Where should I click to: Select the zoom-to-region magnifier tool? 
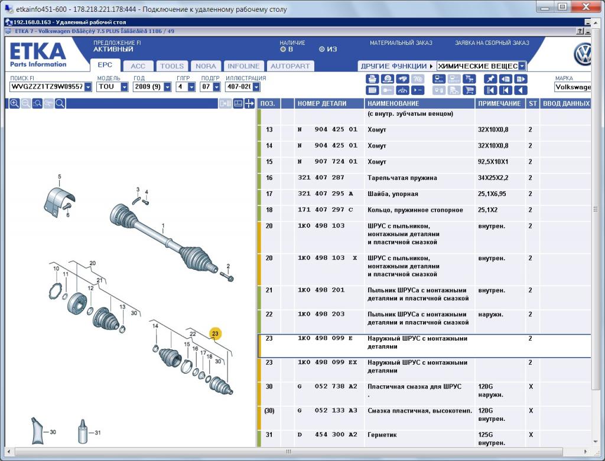click(37, 103)
